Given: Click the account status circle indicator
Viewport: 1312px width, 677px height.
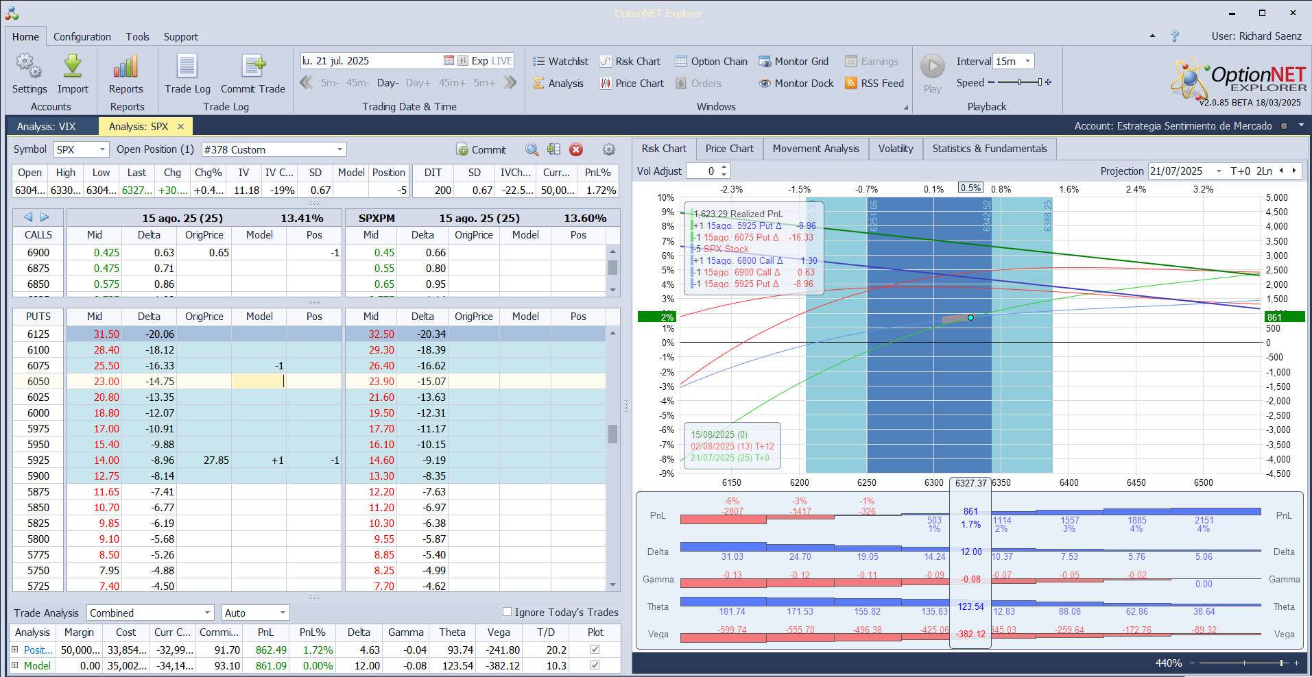Looking at the screenshot, I should [1284, 125].
